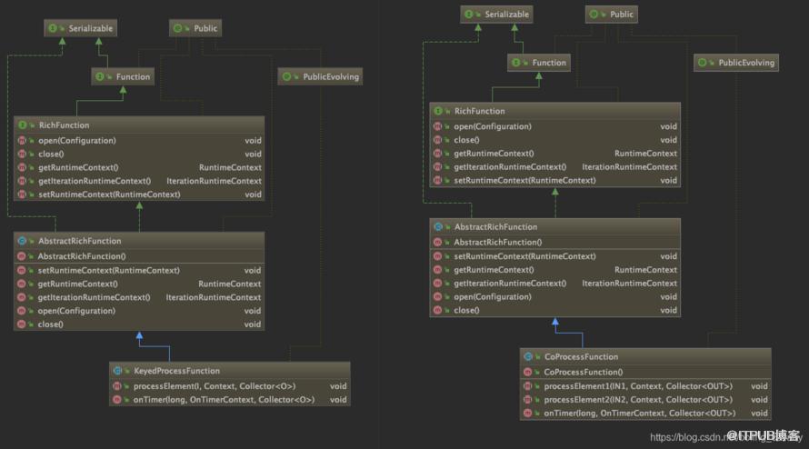Select Serializable interface node in left diagram

tap(81, 28)
